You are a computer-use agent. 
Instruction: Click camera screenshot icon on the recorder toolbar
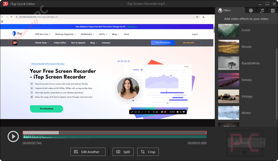tap(178, 112)
